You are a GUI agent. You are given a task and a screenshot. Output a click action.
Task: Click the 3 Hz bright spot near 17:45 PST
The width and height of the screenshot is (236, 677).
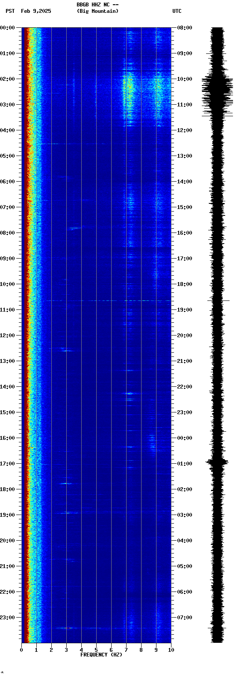click(66, 483)
